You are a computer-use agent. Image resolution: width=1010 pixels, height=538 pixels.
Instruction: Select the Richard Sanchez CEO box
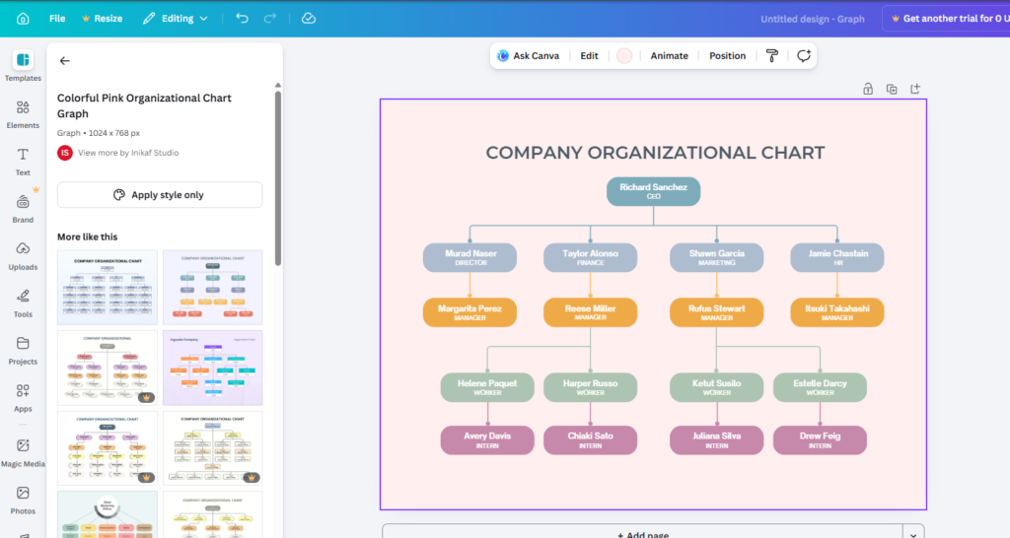(x=653, y=191)
